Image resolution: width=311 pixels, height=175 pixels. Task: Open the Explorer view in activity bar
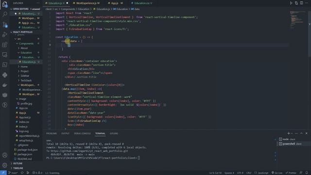[x=5, y=4]
